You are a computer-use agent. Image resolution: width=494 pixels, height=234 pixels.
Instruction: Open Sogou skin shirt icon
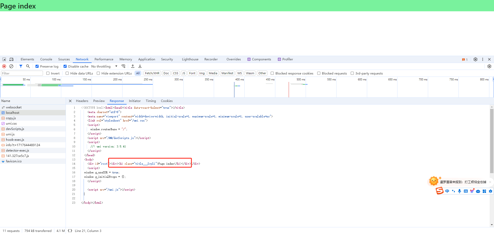[472, 191]
